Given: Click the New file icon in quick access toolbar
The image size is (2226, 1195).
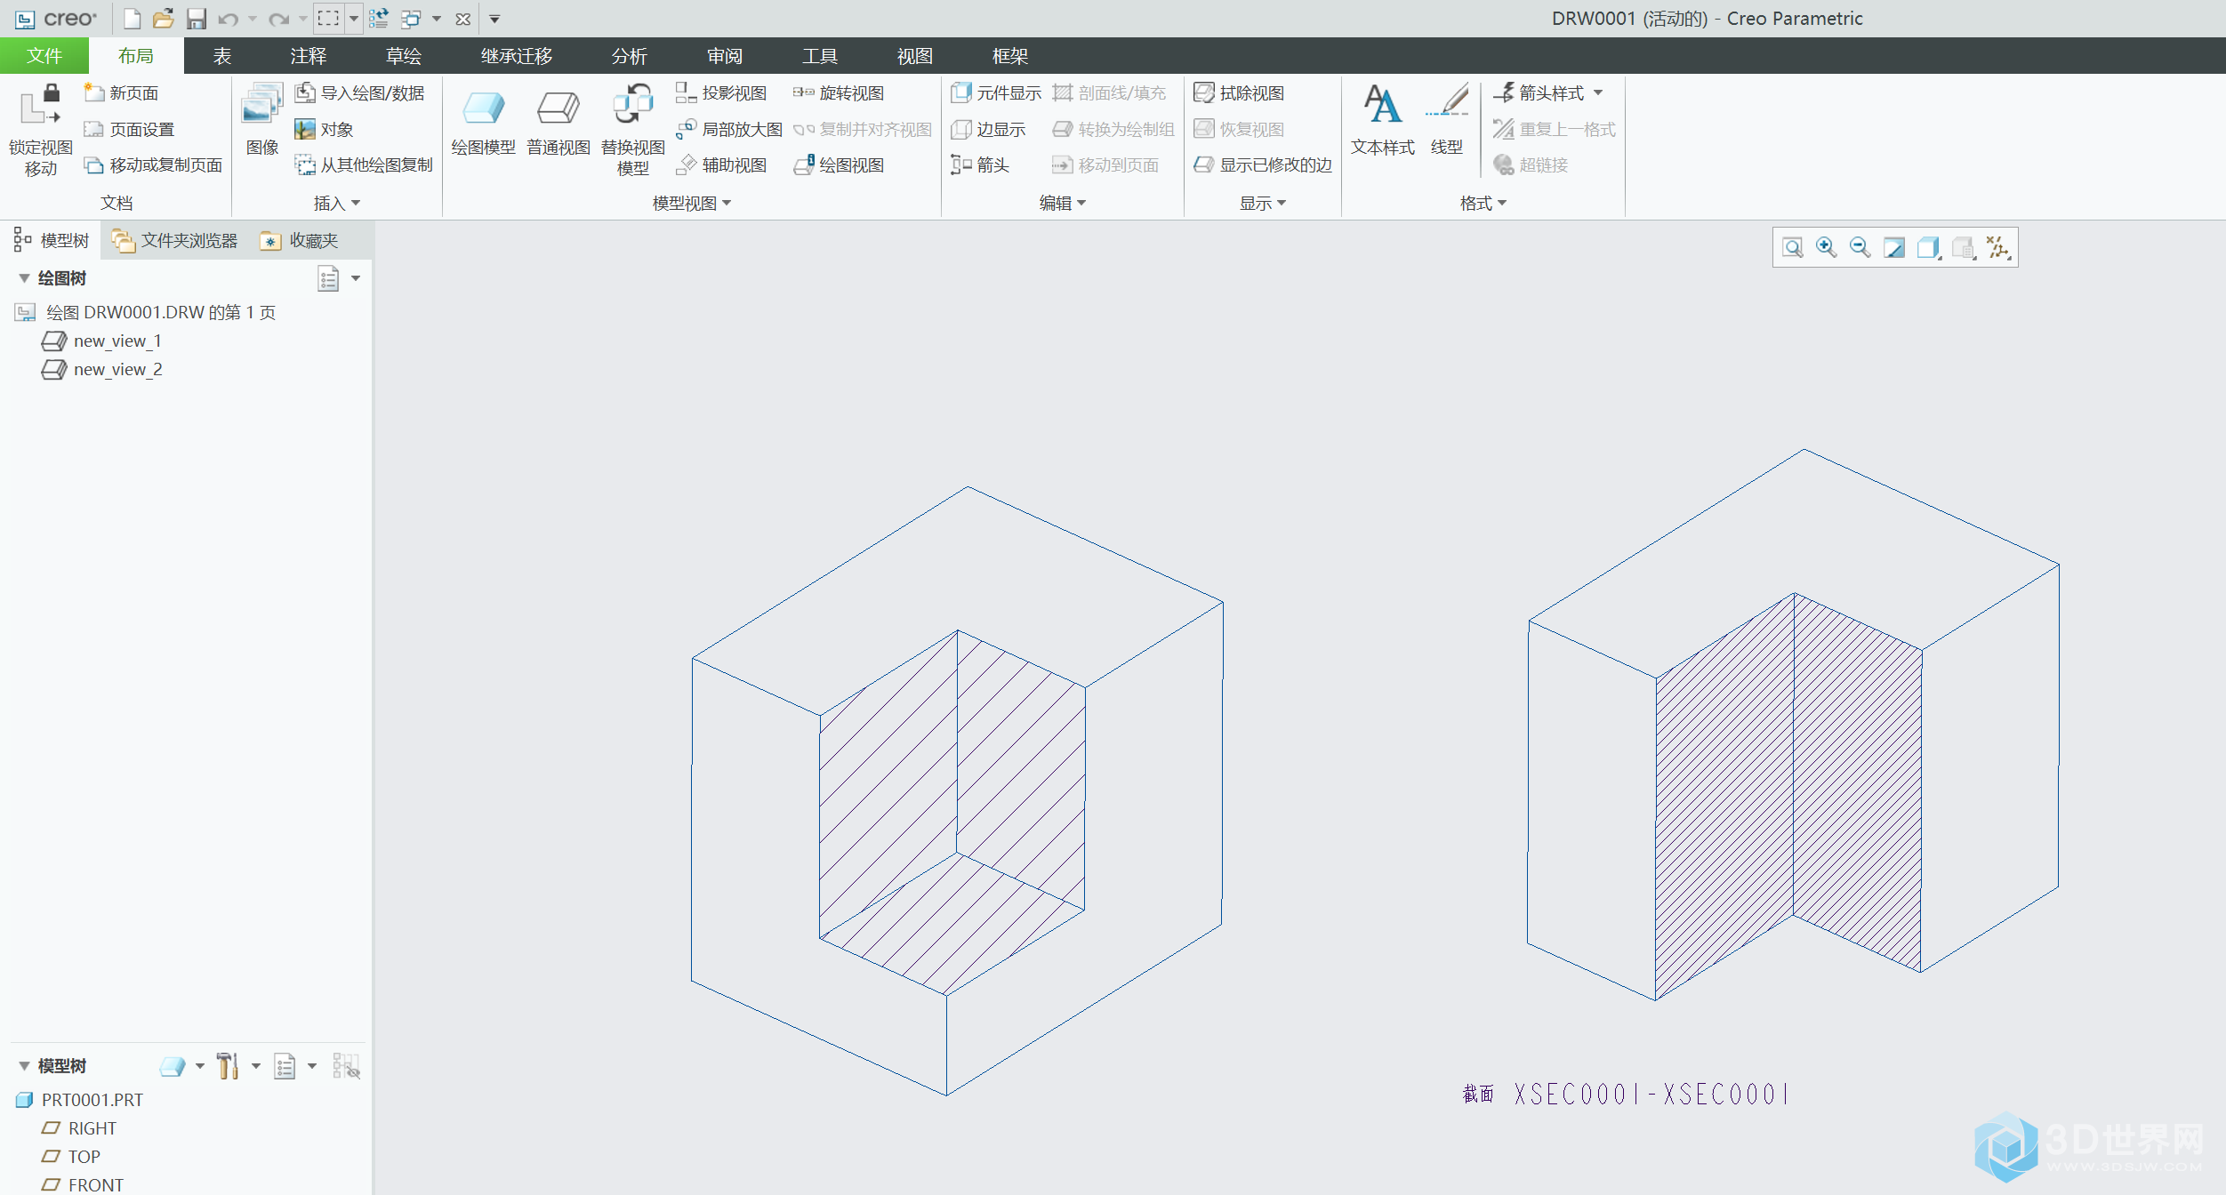Looking at the screenshot, I should click(x=132, y=19).
